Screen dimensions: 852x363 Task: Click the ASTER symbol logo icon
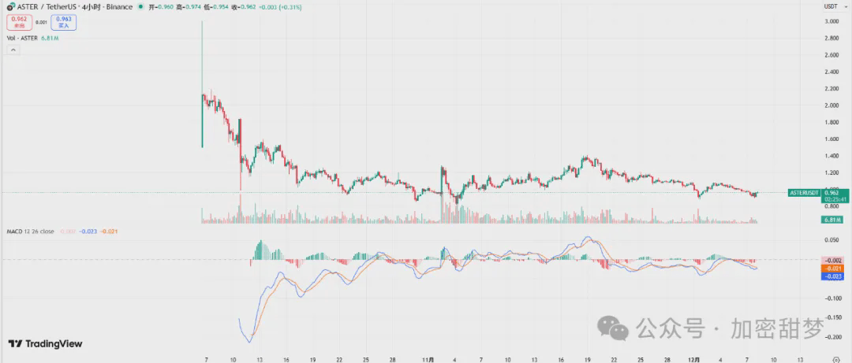(10, 7)
